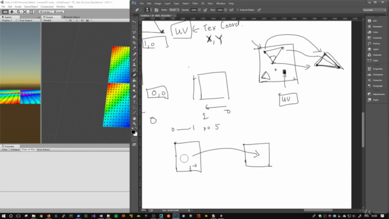Select the Spot Healing Brush tool
The image size is (389, 219).
tap(134, 54)
